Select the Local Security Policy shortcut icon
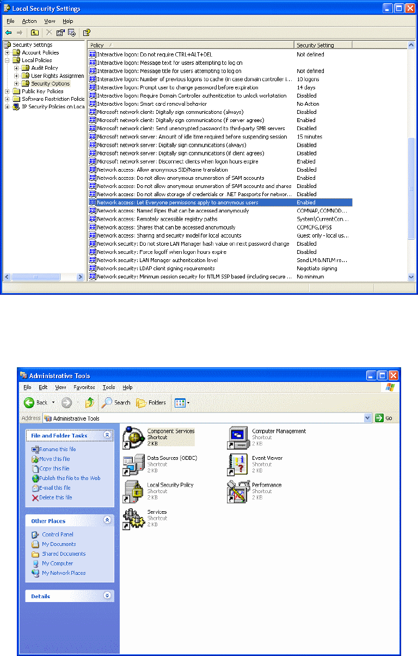The height and width of the screenshot is (656, 418). [x=133, y=491]
